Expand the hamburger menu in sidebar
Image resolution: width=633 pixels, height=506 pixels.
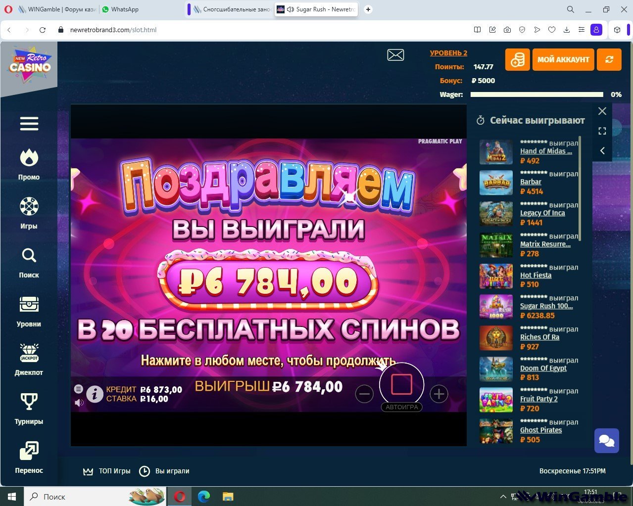pos(29,124)
